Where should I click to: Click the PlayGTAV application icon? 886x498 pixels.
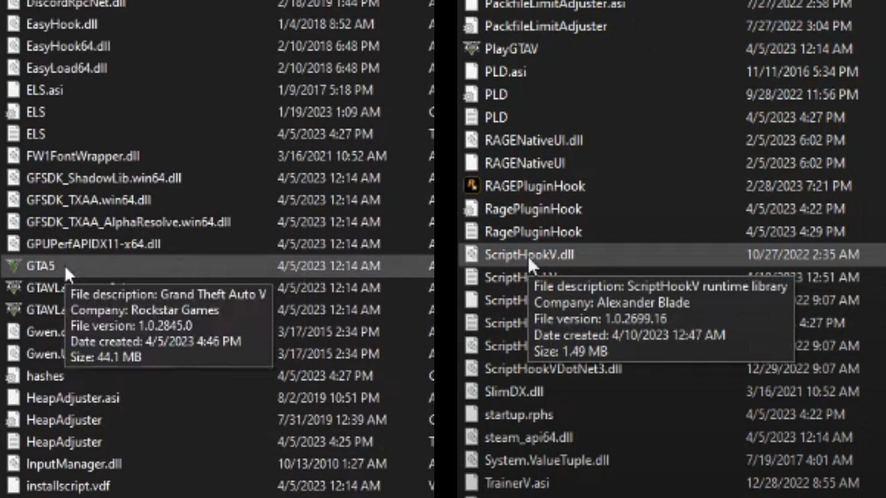pyautogui.click(x=471, y=48)
